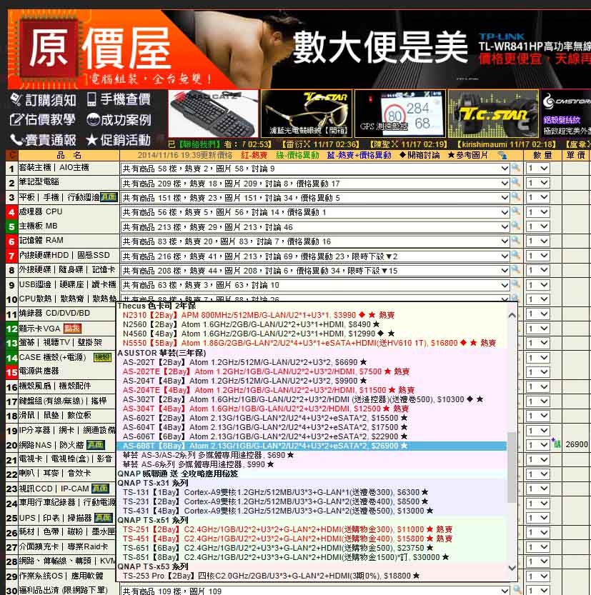The width and height of the screenshot is (591, 595).
Task: Open the T.C.STAR headphones thumbnail
Action: (x=493, y=114)
